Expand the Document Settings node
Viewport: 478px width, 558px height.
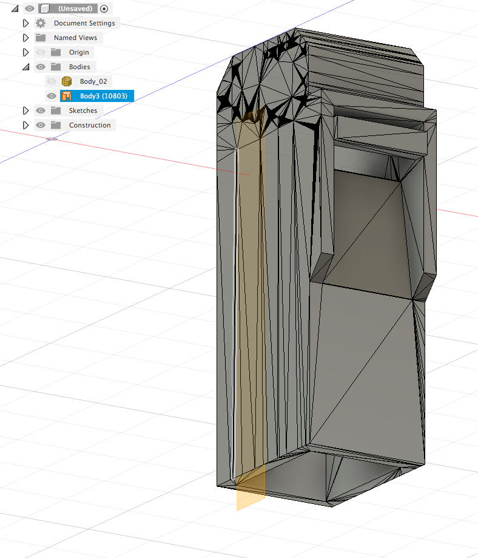[x=25, y=23]
